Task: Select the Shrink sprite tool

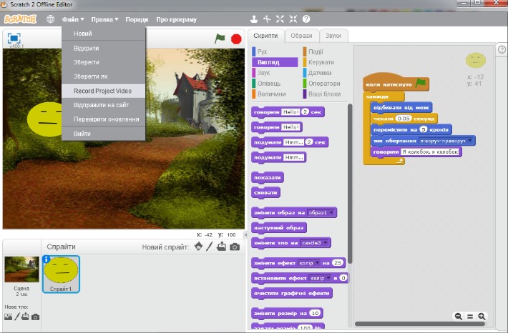Action: pos(293,19)
